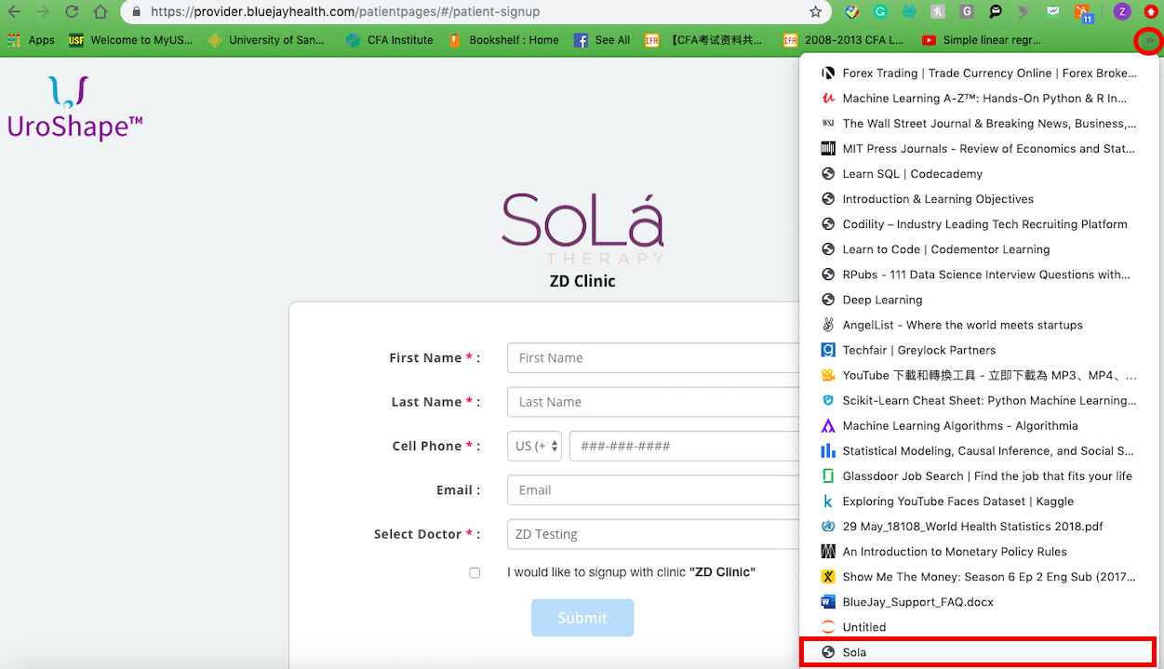Select Show Me The Money bookmark
Image resolution: width=1164 pixels, height=669 pixels.
[x=979, y=576]
